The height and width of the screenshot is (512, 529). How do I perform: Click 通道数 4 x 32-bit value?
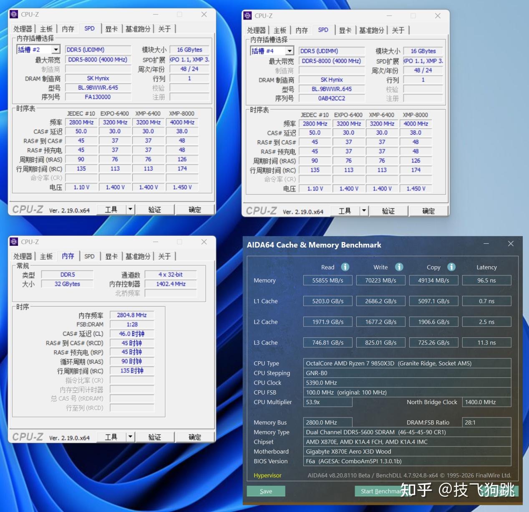[x=171, y=275]
